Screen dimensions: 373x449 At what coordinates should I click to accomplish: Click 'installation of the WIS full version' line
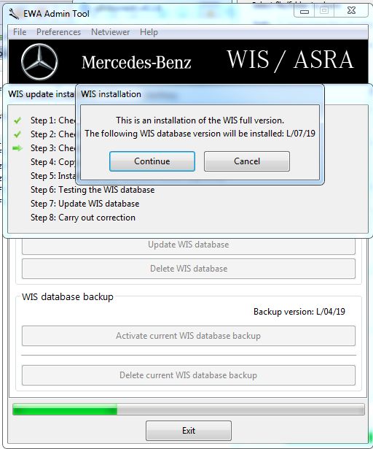(200, 120)
